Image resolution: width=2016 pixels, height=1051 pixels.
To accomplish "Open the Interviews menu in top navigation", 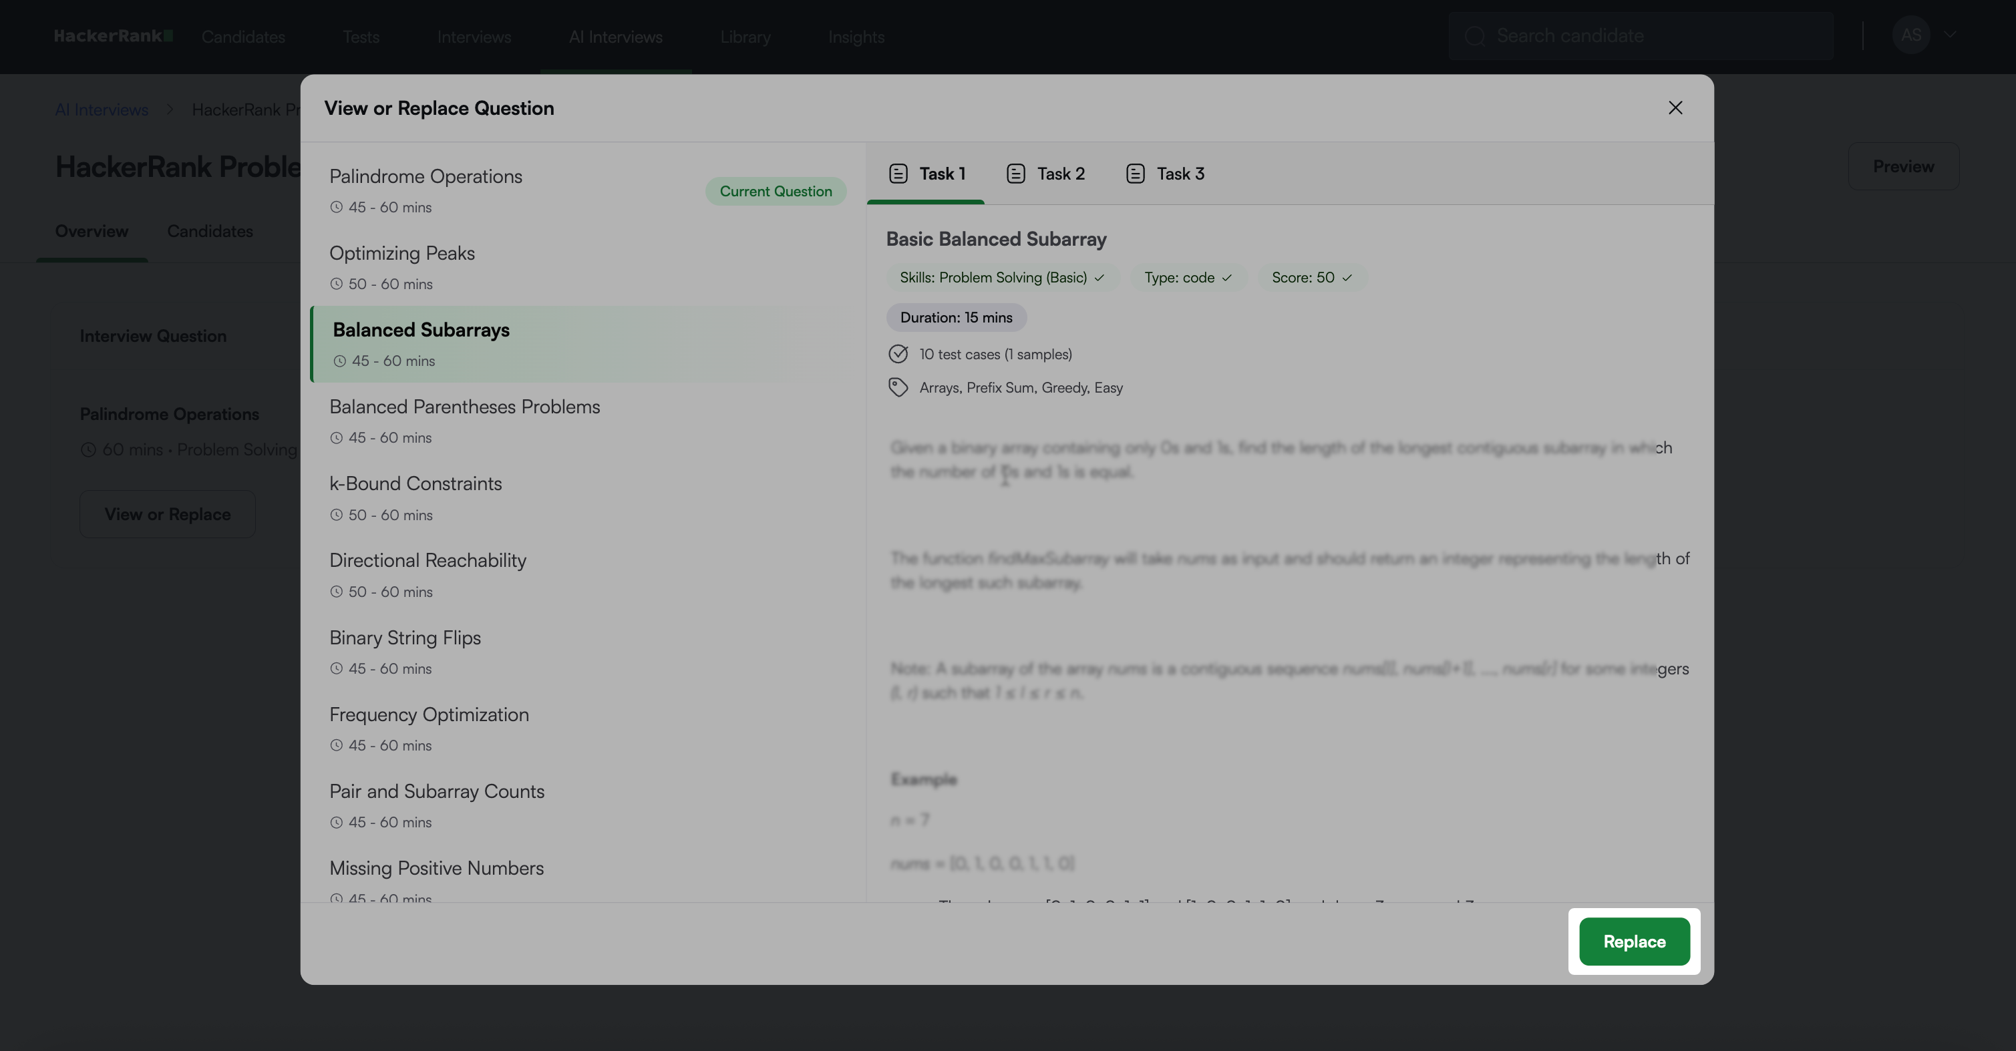I will click(x=474, y=37).
